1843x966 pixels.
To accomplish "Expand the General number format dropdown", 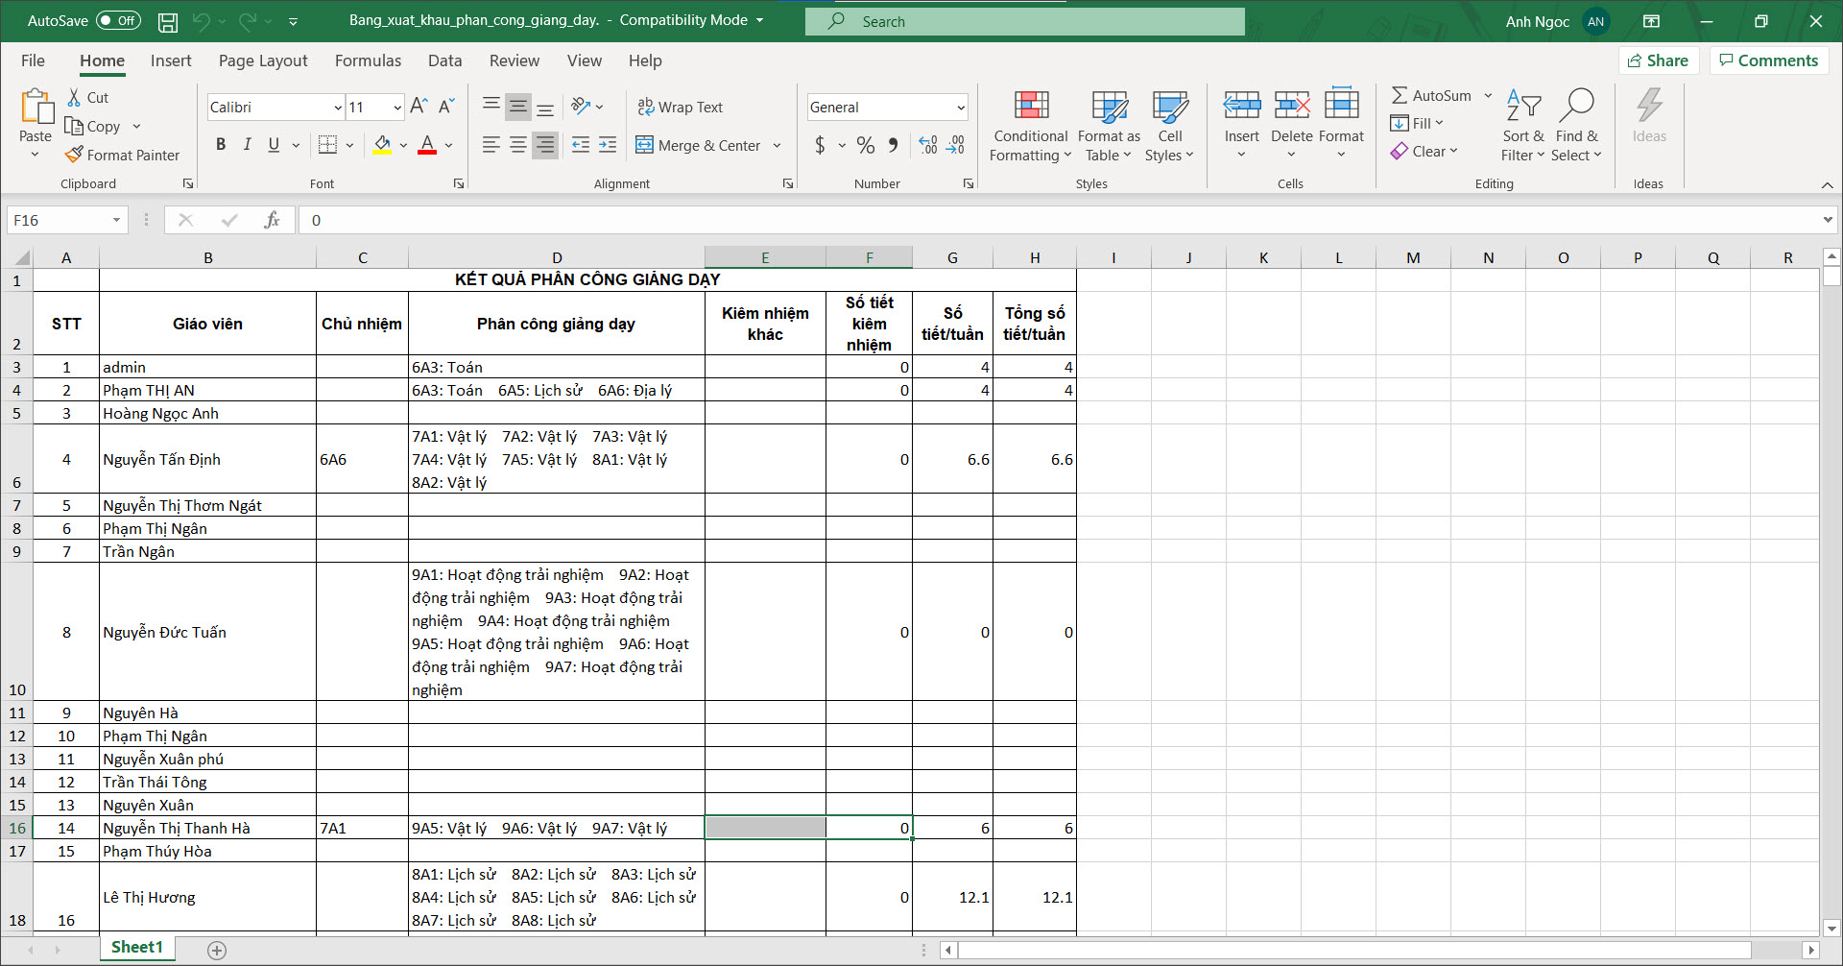I will pyautogui.click(x=960, y=108).
